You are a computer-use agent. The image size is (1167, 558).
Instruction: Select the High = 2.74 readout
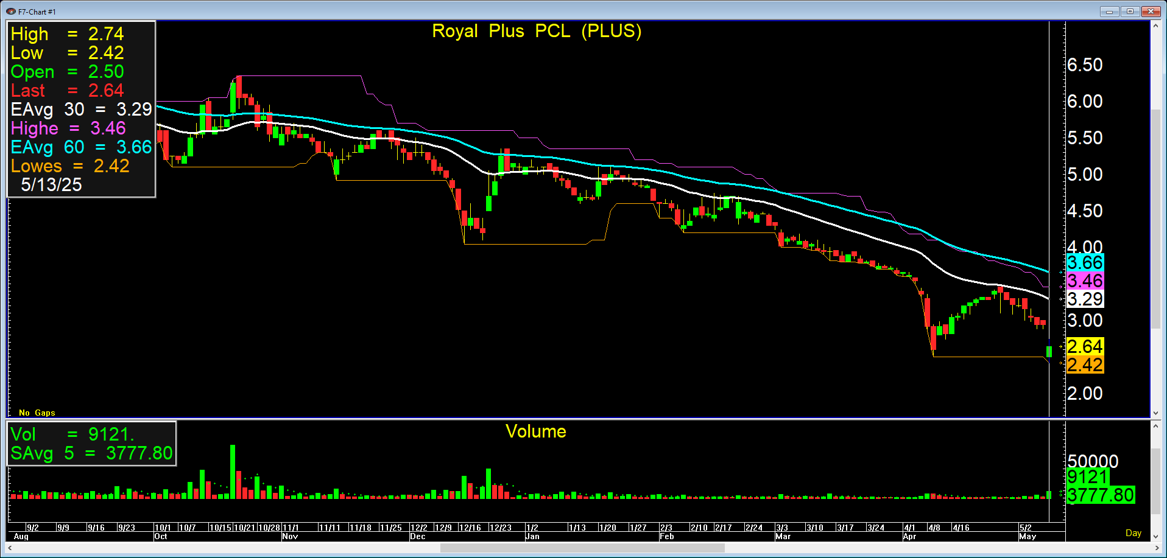click(x=67, y=33)
